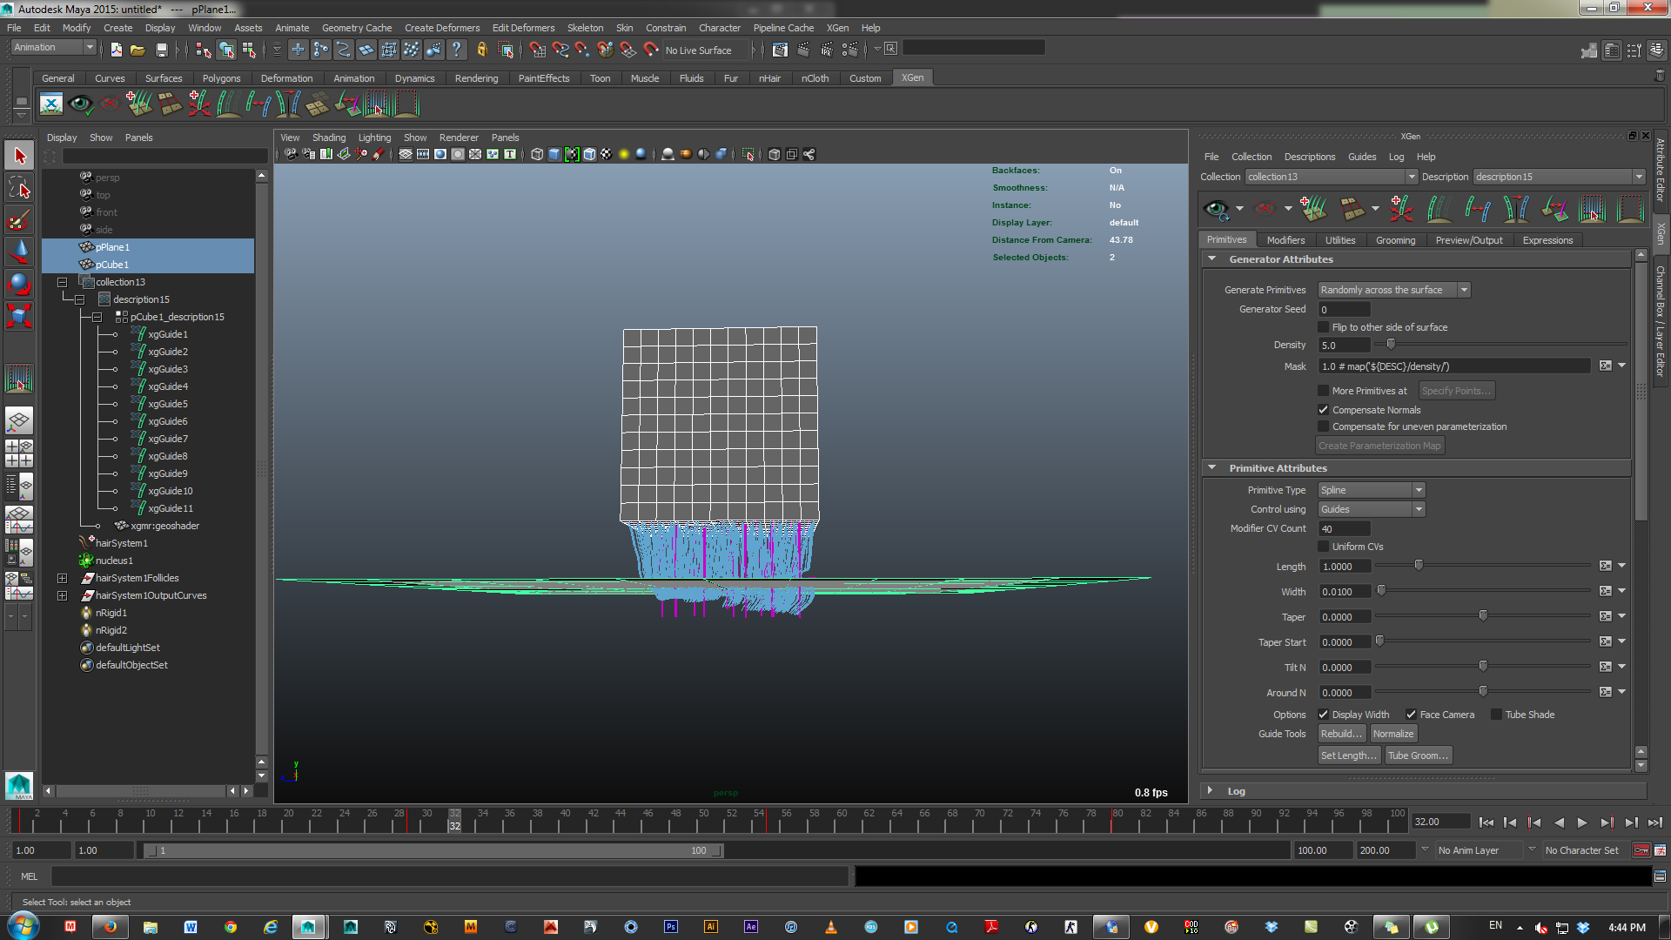Click the lock selection icon
The width and height of the screenshot is (1671, 940).
point(482,50)
